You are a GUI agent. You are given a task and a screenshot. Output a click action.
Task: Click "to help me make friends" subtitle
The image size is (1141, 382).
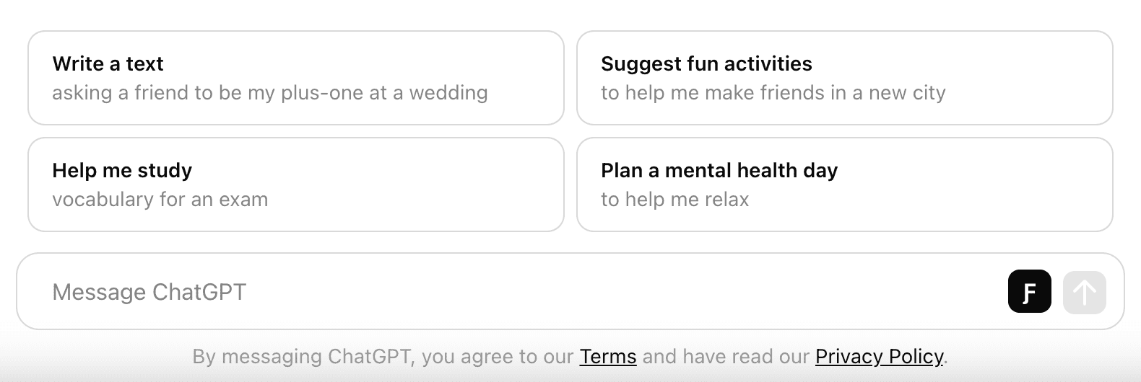773,93
